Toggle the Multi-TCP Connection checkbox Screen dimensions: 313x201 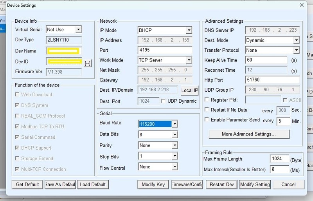point(17,169)
